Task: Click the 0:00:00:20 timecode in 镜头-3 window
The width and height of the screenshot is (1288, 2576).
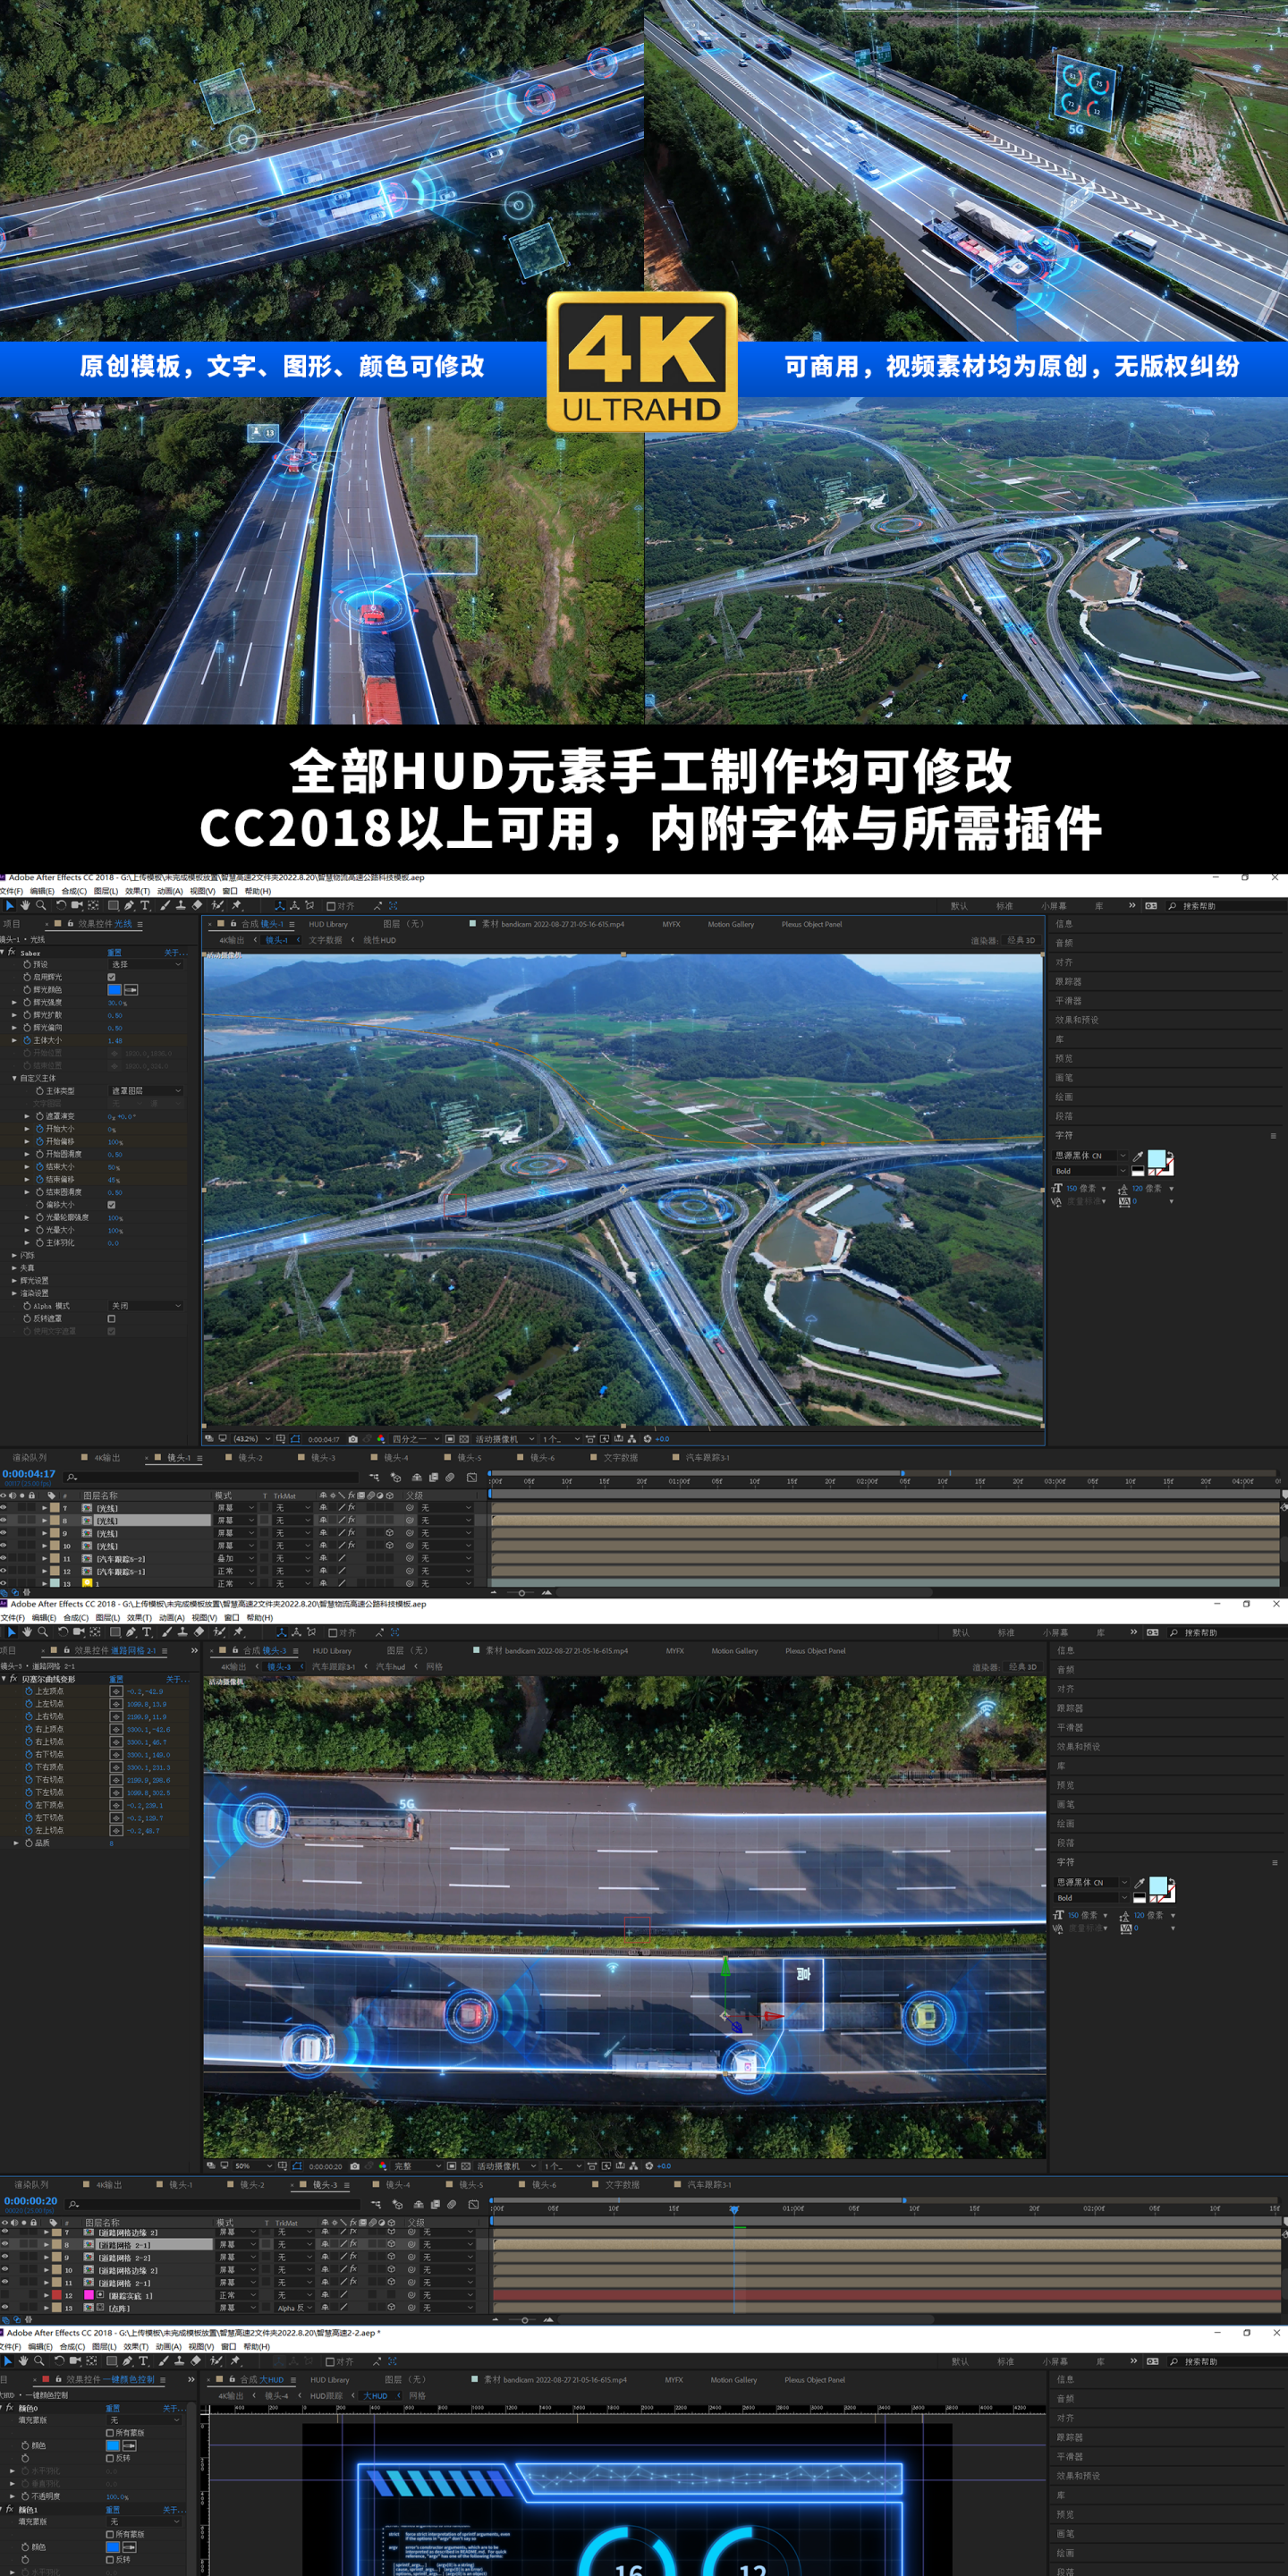Action: pyautogui.click(x=31, y=2201)
